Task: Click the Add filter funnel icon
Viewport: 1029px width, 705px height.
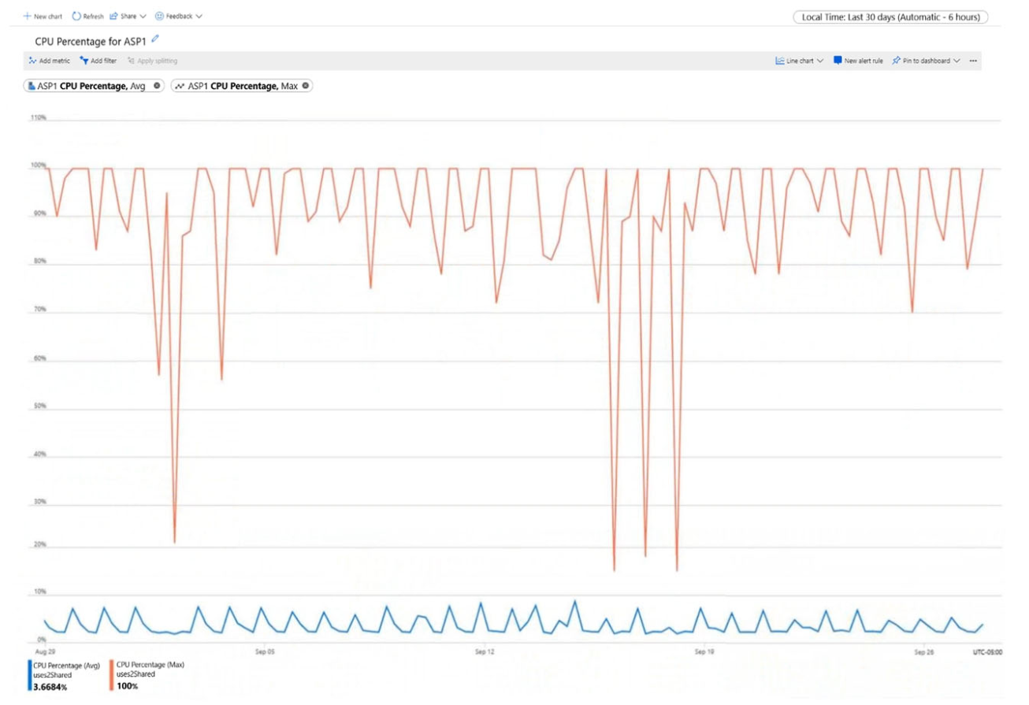Action: pyautogui.click(x=84, y=61)
